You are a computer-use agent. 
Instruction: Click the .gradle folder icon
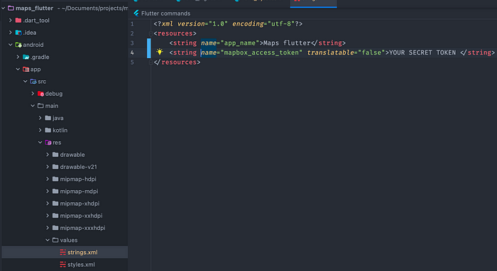pyautogui.click(x=26, y=57)
